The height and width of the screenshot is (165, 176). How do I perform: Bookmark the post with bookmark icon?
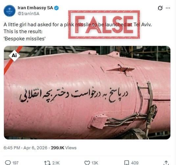(x=127, y=163)
